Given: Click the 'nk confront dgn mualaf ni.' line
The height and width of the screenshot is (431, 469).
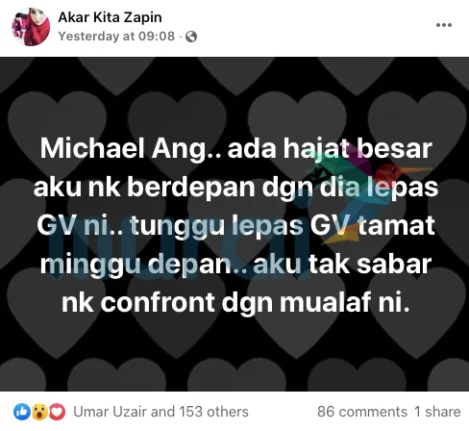Looking at the screenshot, I should pos(235,302).
